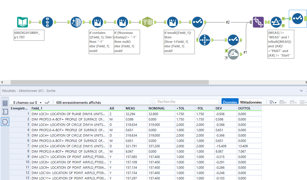
Task: Select the purple Union tool
Action: click(258, 22)
